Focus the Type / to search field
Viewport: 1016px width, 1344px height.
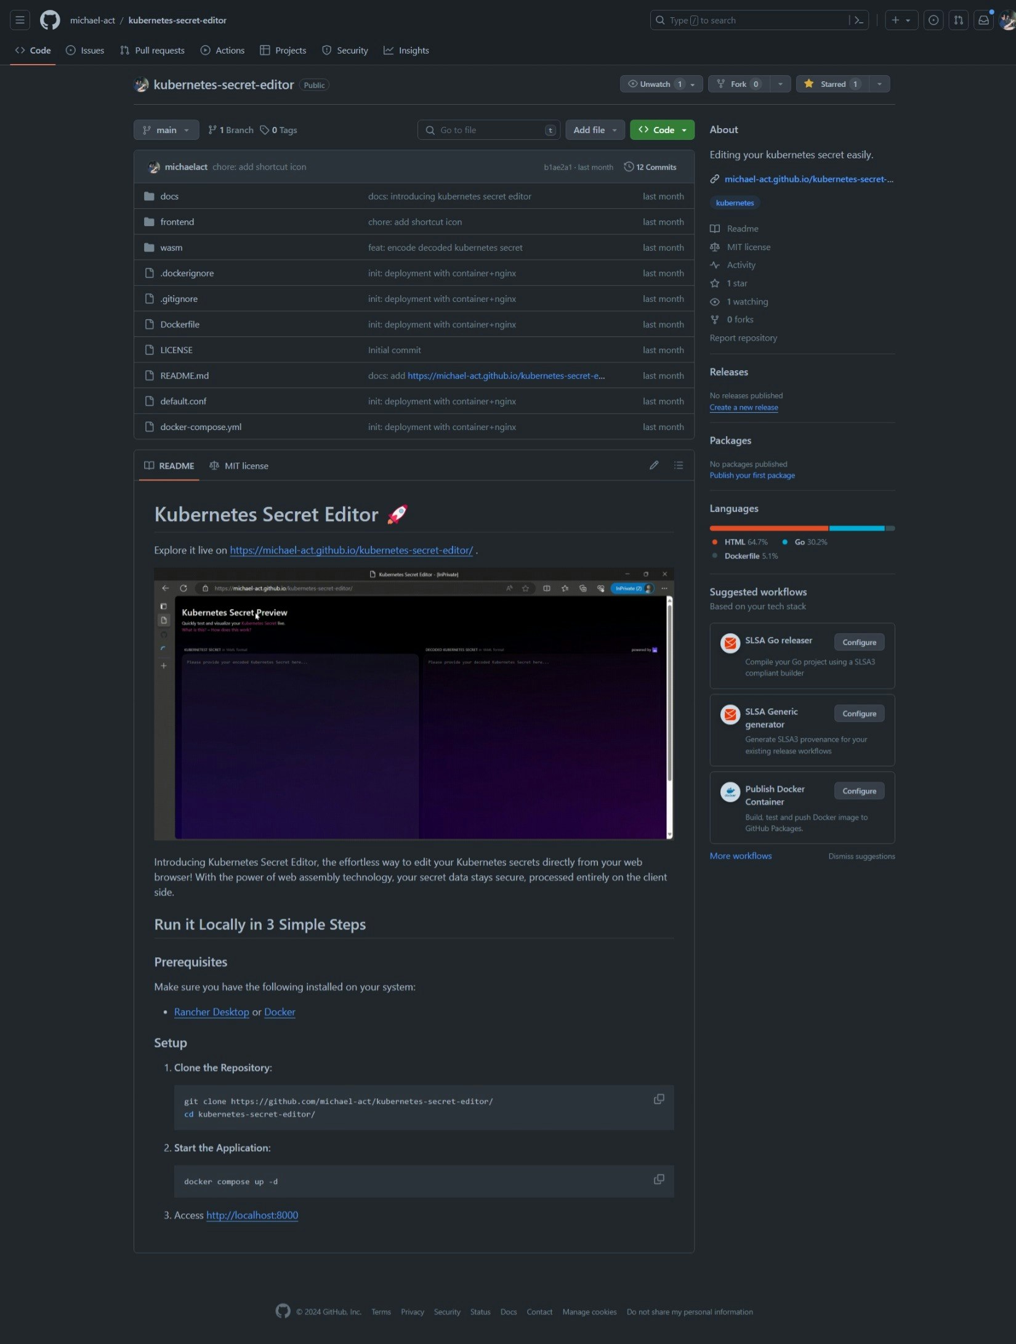point(759,20)
